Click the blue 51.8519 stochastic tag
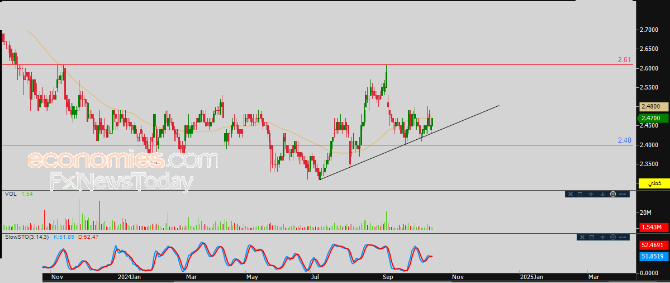Screen dimensions: 670x283 [653, 257]
